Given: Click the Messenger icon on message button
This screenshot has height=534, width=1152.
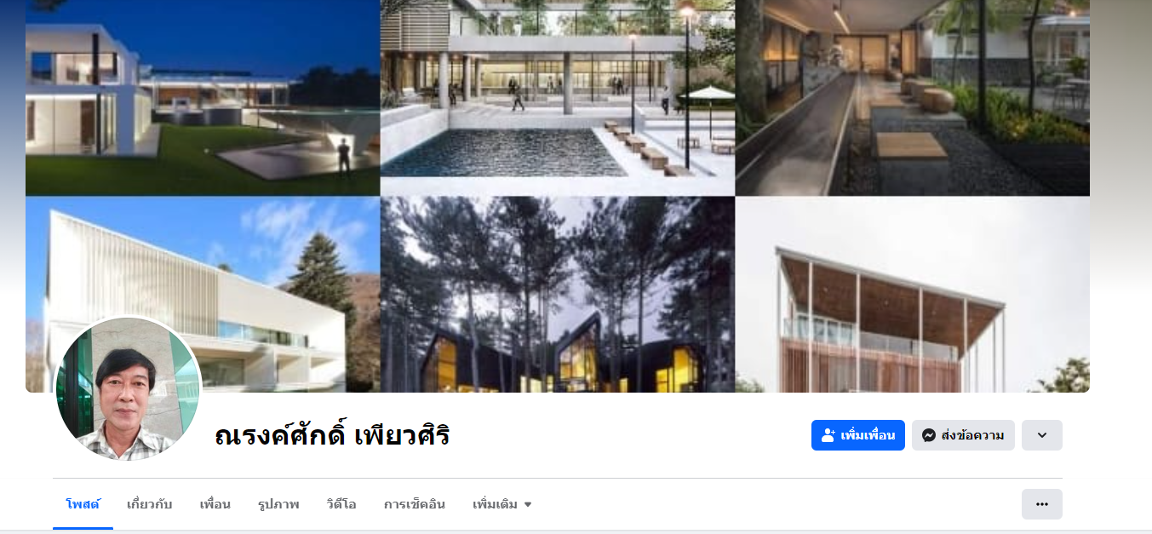Looking at the screenshot, I should click(929, 435).
